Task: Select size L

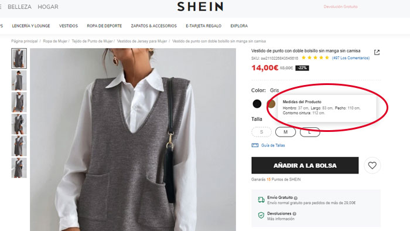Action: (x=310, y=132)
